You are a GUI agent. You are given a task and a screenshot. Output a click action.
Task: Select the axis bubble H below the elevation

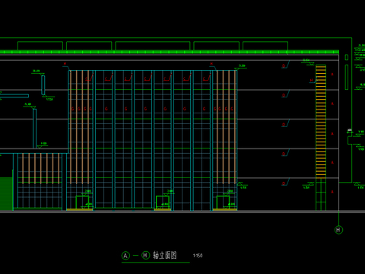pyautogui.click(x=338, y=230)
